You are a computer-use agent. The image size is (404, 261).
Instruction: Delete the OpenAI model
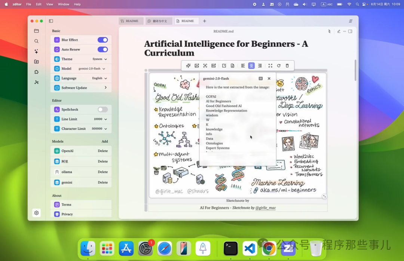(103, 151)
